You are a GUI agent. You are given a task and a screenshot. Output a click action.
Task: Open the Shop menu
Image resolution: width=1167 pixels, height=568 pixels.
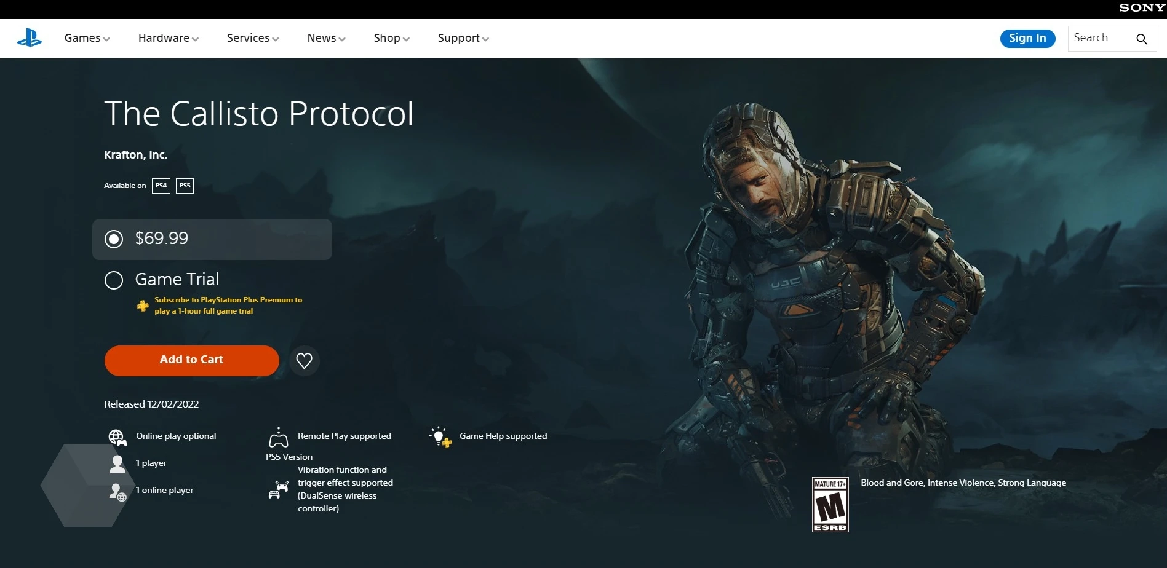click(x=391, y=38)
